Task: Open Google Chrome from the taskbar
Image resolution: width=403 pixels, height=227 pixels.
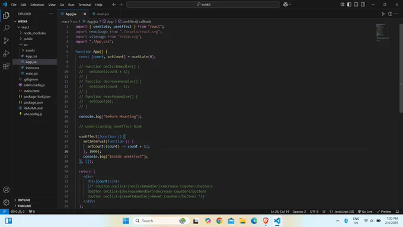Action: coord(219,221)
